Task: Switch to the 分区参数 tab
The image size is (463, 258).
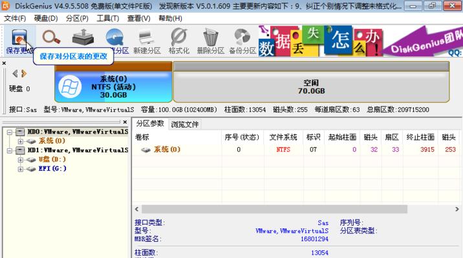Action: click(150, 123)
